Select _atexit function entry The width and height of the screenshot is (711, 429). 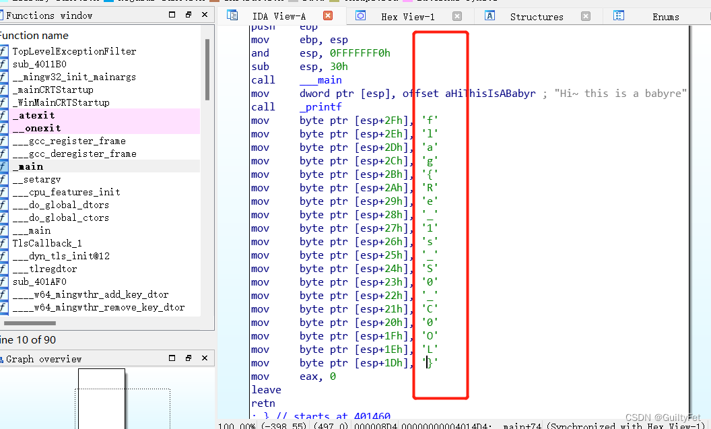point(34,115)
